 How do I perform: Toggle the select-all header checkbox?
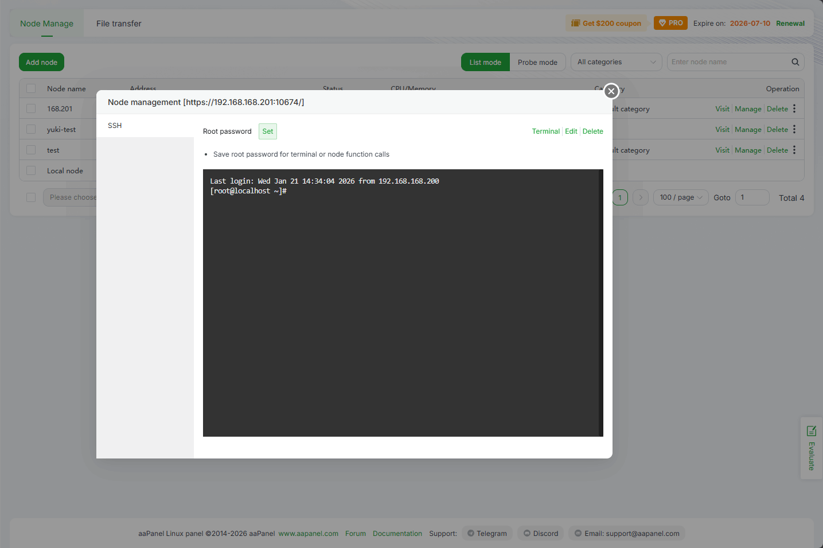(x=31, y=88)
